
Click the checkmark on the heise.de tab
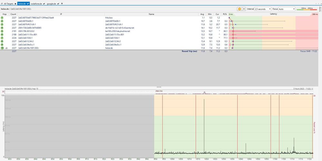28,4
